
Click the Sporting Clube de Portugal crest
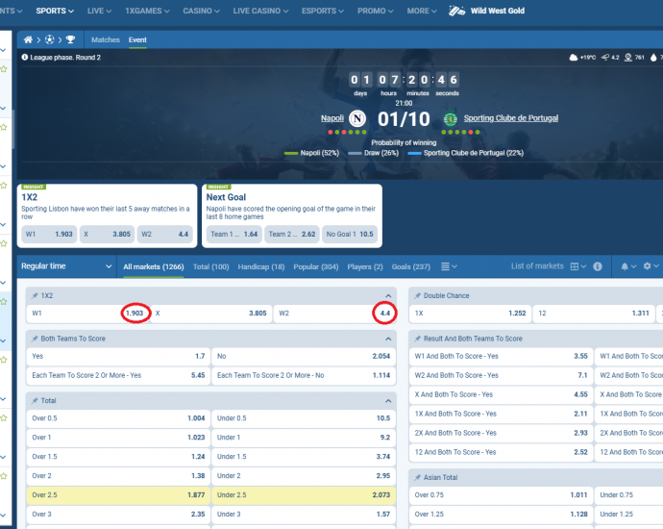pyautogui.click(x=450, y=119)
